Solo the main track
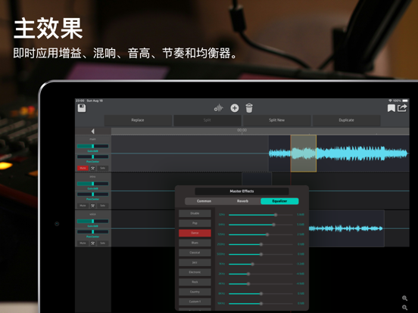 [103, 168]
